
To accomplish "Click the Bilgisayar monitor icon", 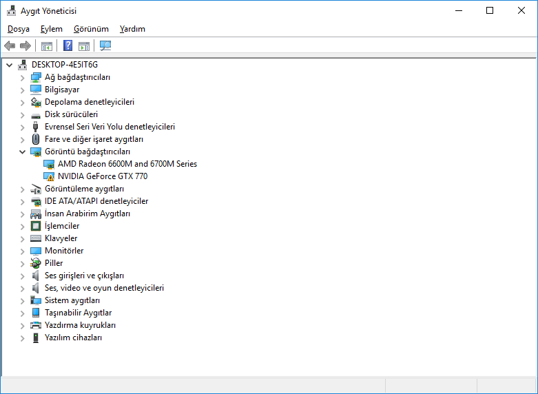I will (36, 90).
